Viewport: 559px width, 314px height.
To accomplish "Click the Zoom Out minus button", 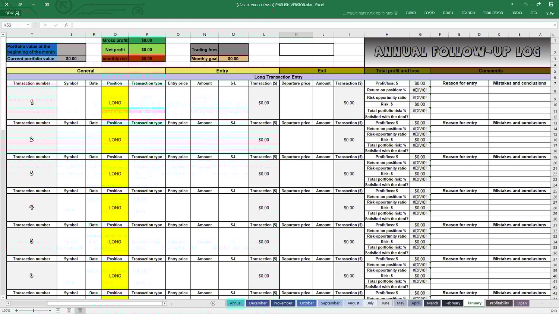I will point(50,310).
